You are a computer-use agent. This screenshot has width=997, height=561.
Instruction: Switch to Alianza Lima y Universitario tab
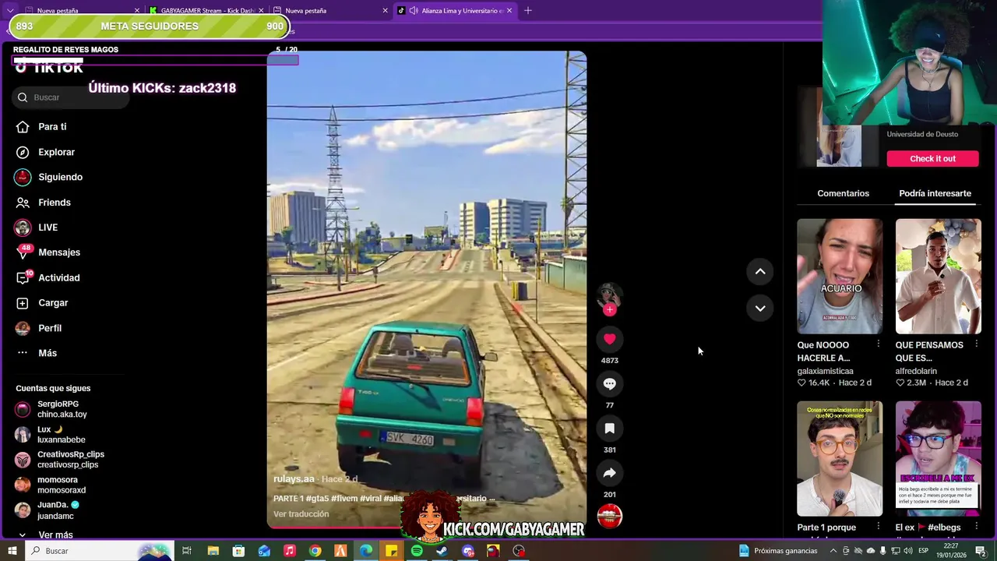[x=455, y=11]
